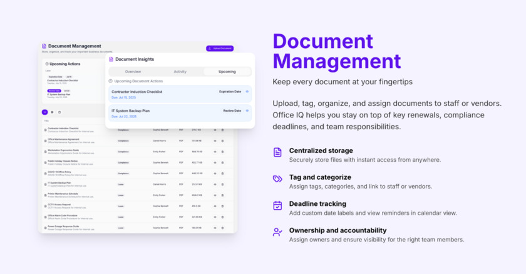Open the calendar view icon
Viewport: 526px width, 274px height.
(x=59, y=112)
